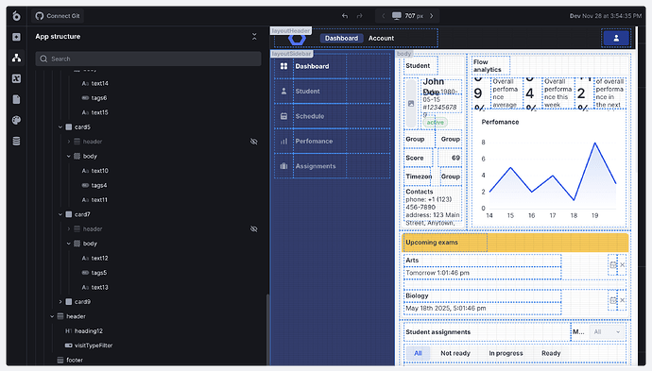The image size is (652, 371).
Task: Click the redo arrow in top bar
Action: pyautogui.click(x=360, y=16)
